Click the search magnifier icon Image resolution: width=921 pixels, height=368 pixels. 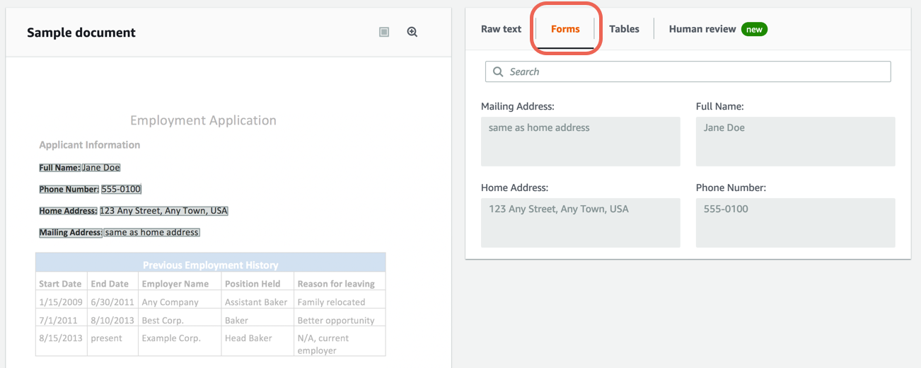[498, 71]
